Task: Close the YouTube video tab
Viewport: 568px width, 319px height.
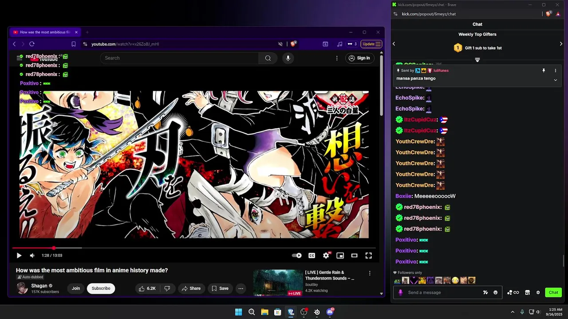Action: (x=76, y=32)
